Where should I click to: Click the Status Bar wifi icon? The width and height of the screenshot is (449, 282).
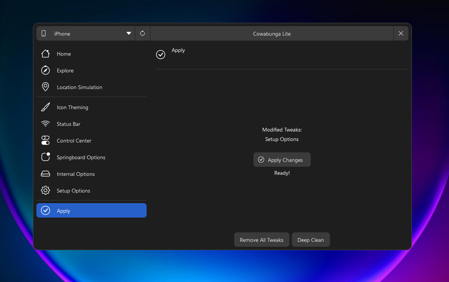[45, 124]
